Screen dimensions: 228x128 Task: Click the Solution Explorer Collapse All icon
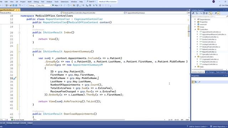(x=204, y=13)
